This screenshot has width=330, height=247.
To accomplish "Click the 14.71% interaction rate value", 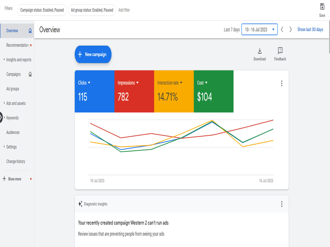I will [x=168, y=97].
